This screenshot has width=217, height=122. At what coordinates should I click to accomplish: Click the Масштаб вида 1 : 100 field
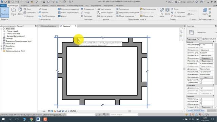click(x=206, y=44)
